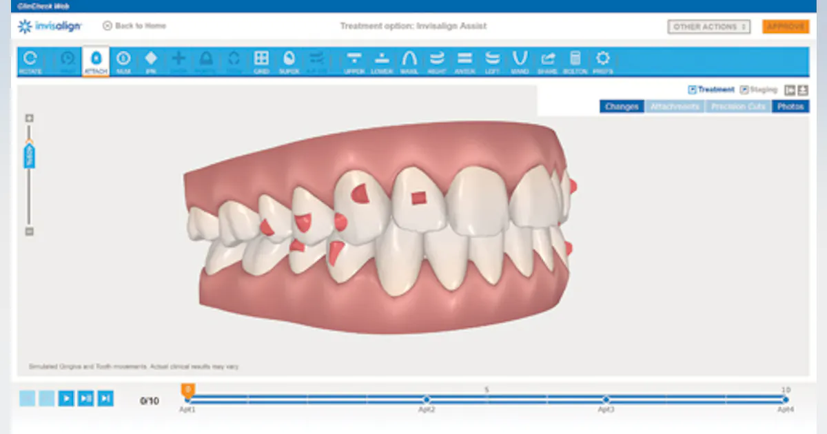The height and width of the screenshot is (434, 827).
Task: Click the plus cross toolbar icon
Action: coord(178,61)
